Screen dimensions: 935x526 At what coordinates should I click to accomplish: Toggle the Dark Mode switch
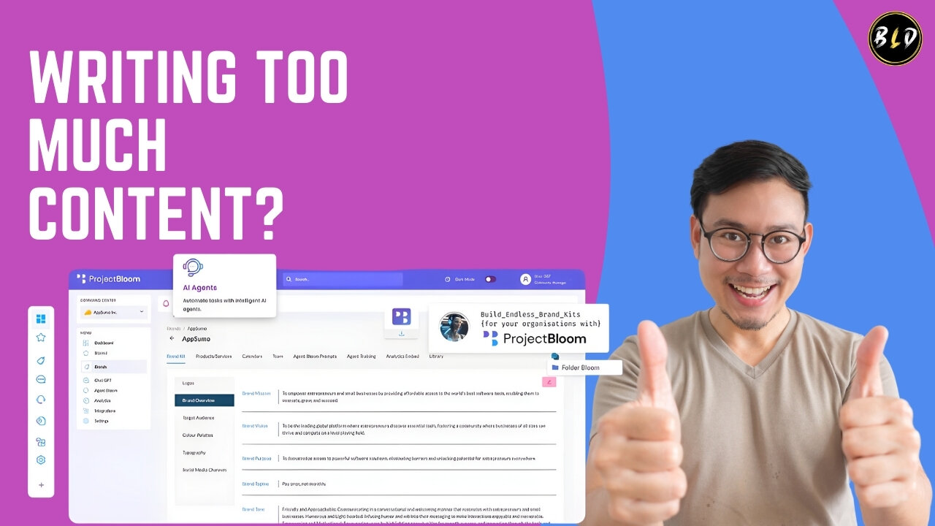(490, 279)
